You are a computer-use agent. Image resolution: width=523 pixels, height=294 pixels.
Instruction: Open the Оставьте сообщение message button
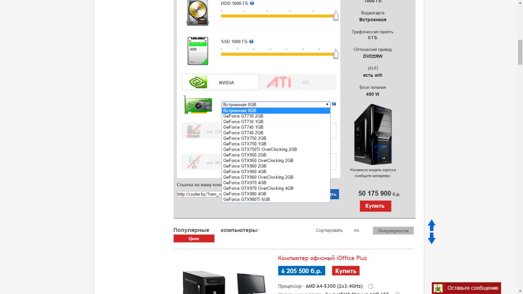point(467,288)
